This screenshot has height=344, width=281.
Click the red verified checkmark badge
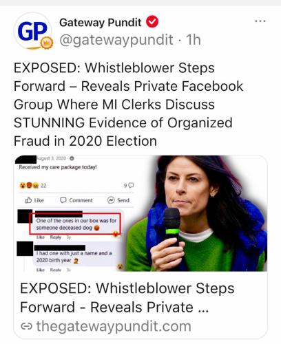point(152,21)
